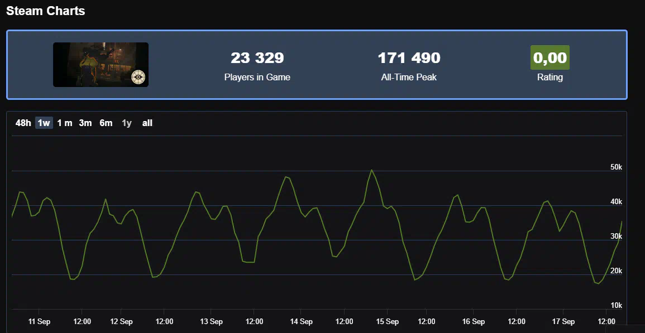
Task: Show the 3m chart range
Action: [x=85, y=123]
